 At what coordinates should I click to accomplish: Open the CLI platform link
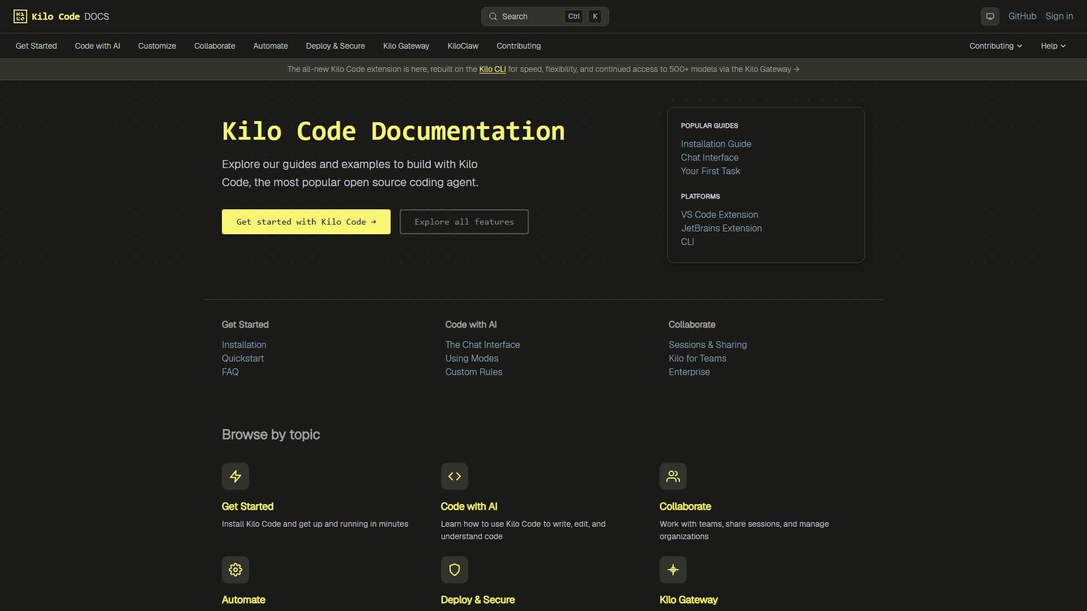[687, 242]
